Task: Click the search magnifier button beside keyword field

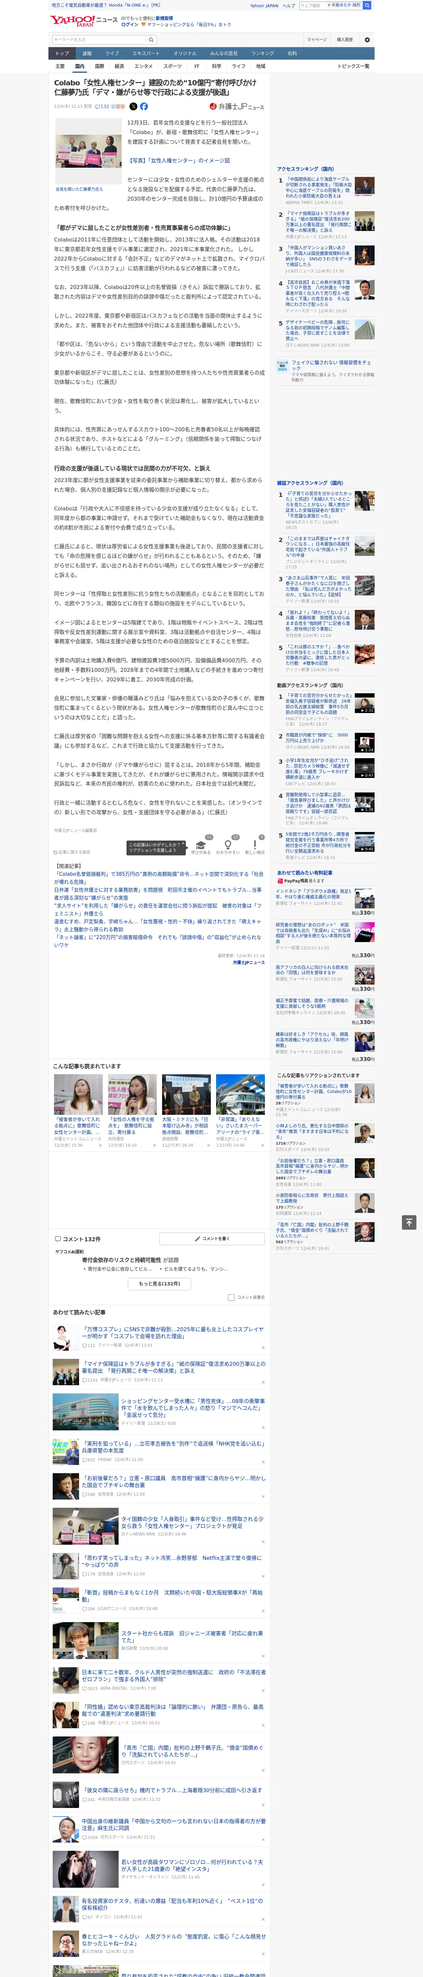Action: tap(151, 40)
